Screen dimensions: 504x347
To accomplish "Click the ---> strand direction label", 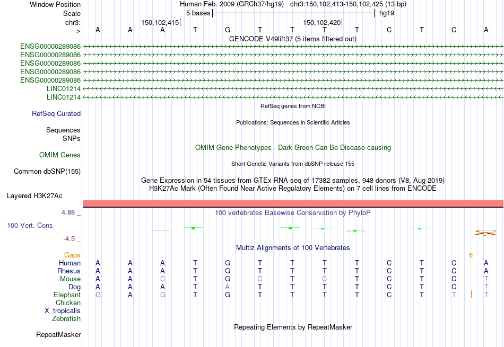I will click(75, 31).
